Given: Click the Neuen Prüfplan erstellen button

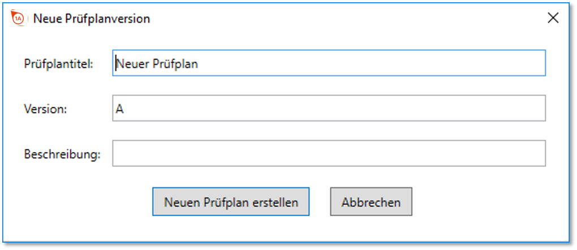Looking at the screenshot, I should 231,202.
